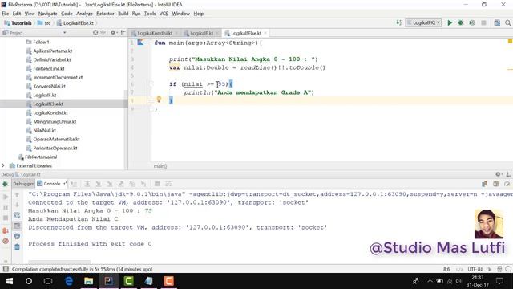
Task: Open the Project panel settings gear
Action: [113, 32]
